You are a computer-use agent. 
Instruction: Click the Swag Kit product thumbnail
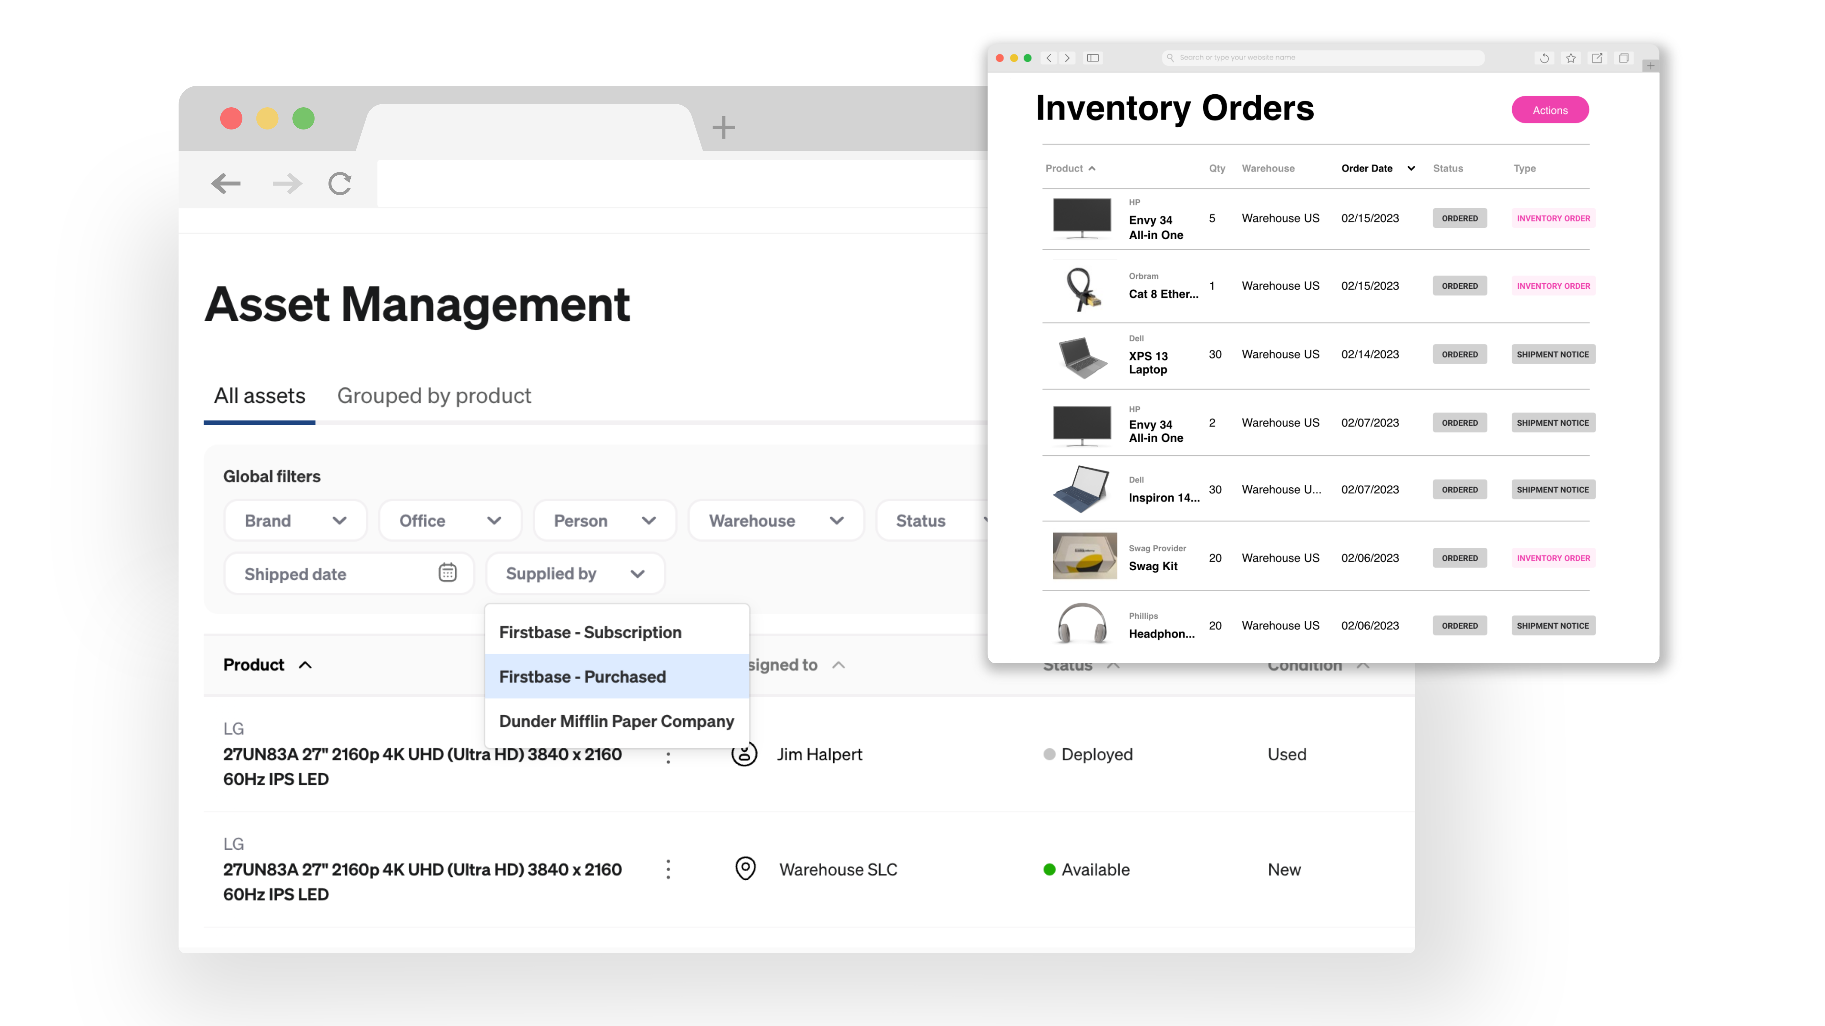pos(1084,556)
